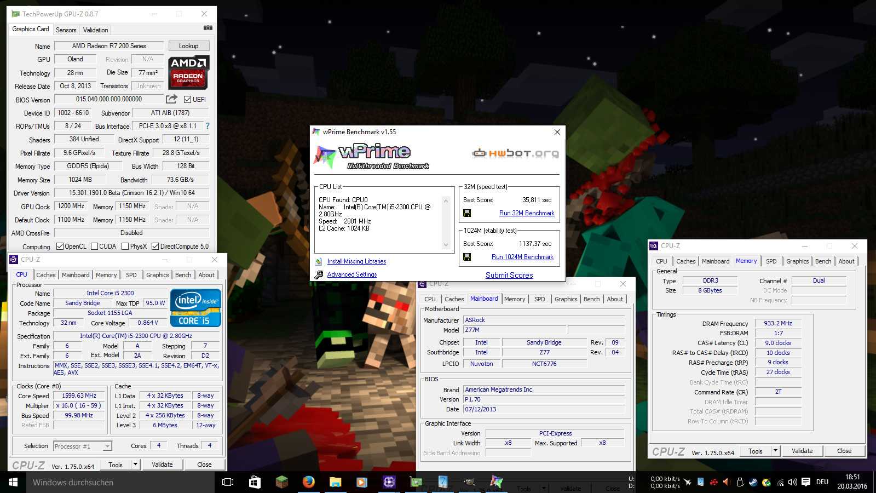The image size is (876, 493).
Task: Click the HWBOT.org logo in wPrime
Action: coord(516,153)
